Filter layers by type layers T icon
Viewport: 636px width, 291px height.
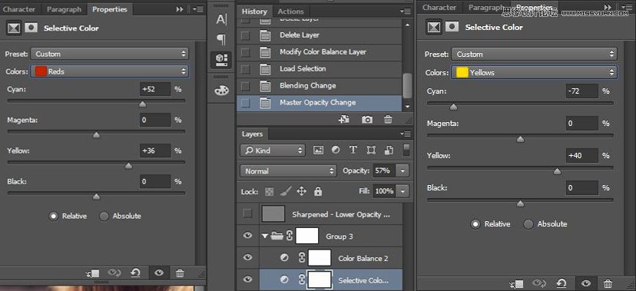353,150
